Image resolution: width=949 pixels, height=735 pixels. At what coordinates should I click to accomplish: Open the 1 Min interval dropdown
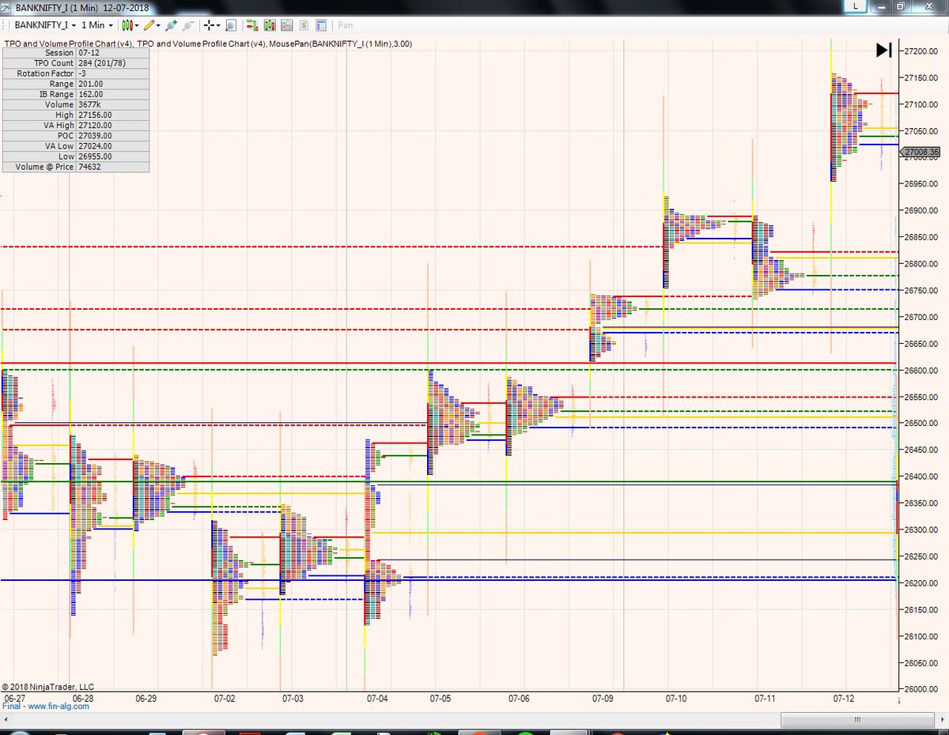tap(96, 25)
